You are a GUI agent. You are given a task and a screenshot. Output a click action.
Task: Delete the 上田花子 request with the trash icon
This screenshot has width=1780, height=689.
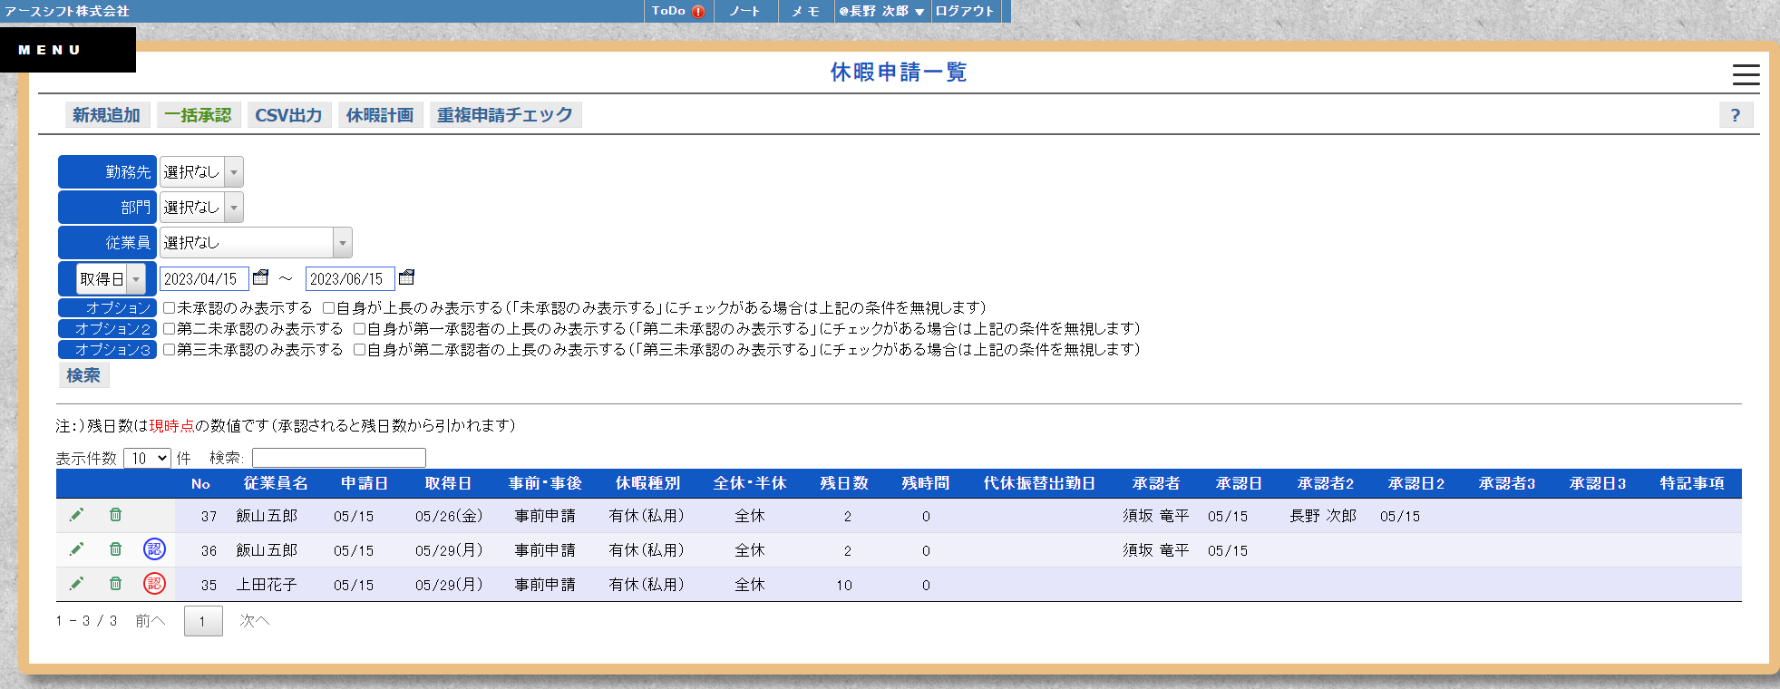pos(115,584)
